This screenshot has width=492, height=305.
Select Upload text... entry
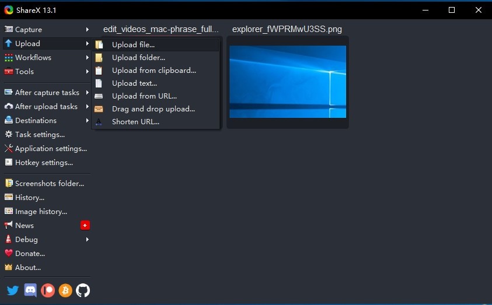[156, 83]
